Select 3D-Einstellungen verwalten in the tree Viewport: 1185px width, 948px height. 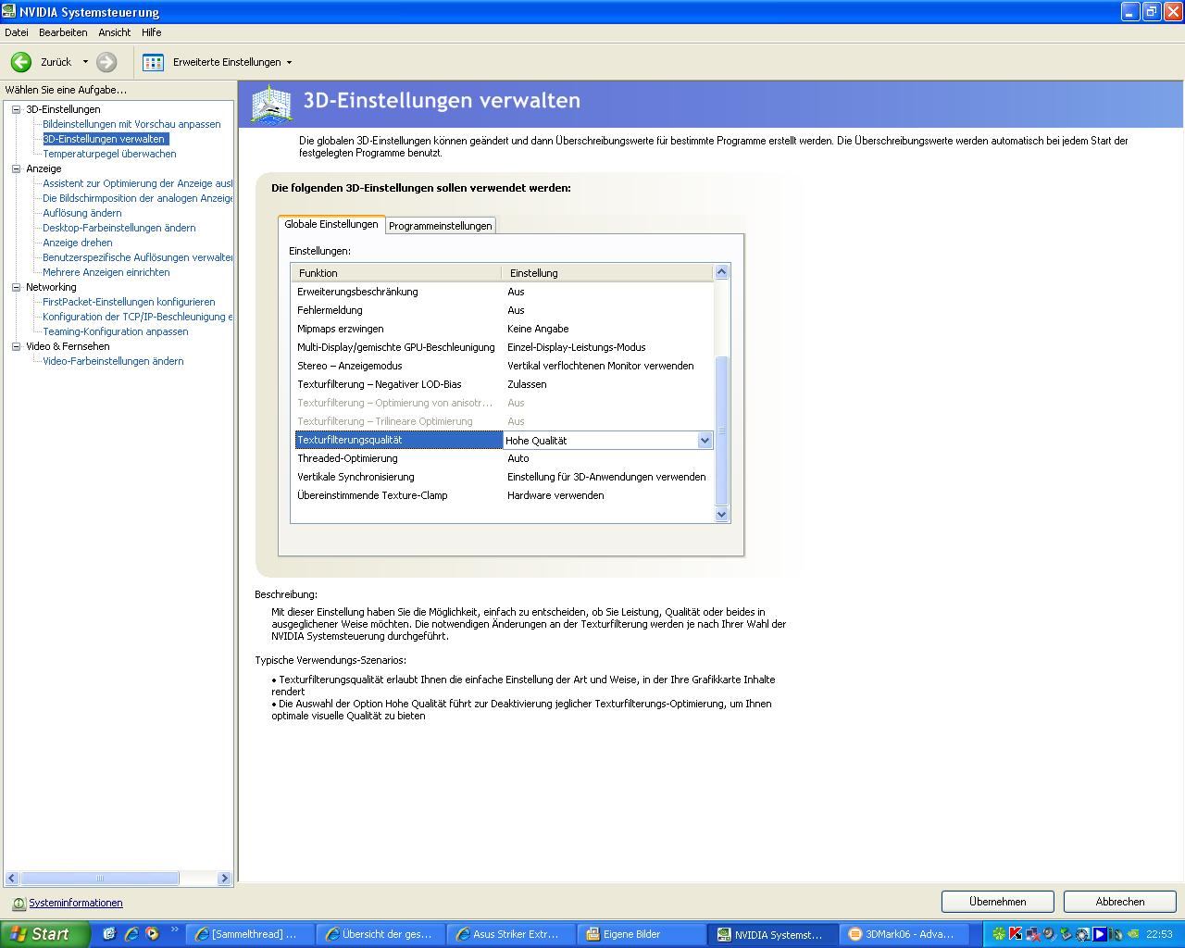point(106,139)
